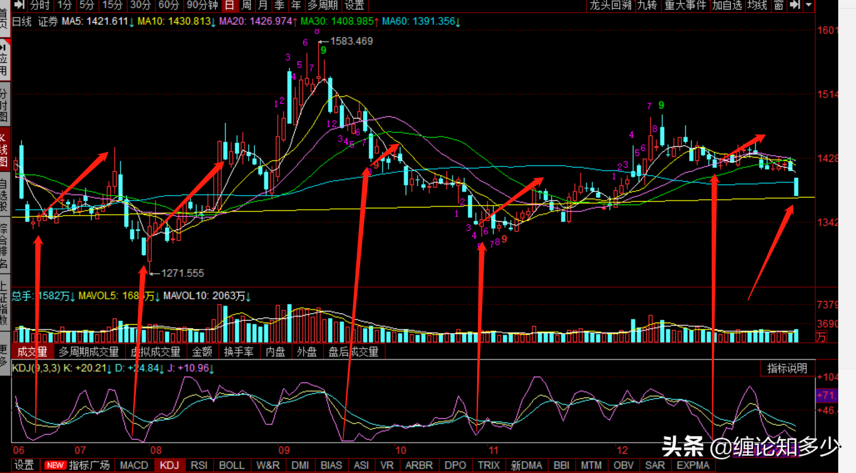Switch to yearly 年 period
Screen dimensions: 856x473
(x=296, y=5)
